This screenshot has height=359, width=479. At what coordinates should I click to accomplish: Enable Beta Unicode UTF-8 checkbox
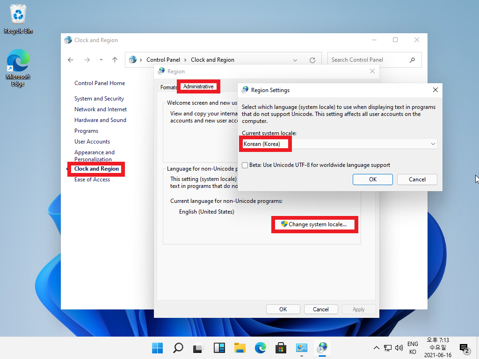point(245,165)
